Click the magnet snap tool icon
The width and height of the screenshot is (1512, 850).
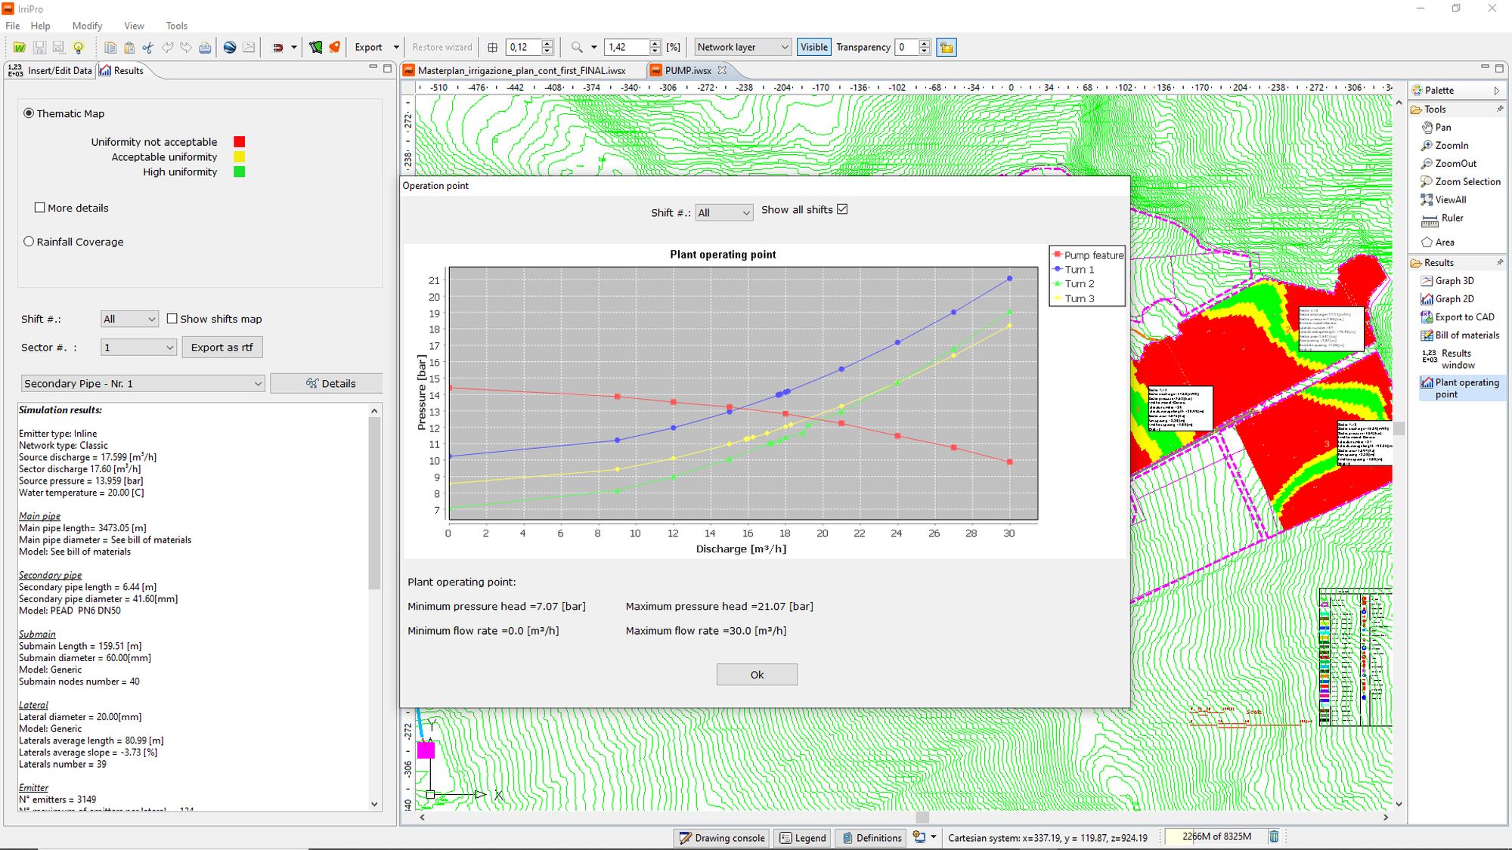point(278,47)
